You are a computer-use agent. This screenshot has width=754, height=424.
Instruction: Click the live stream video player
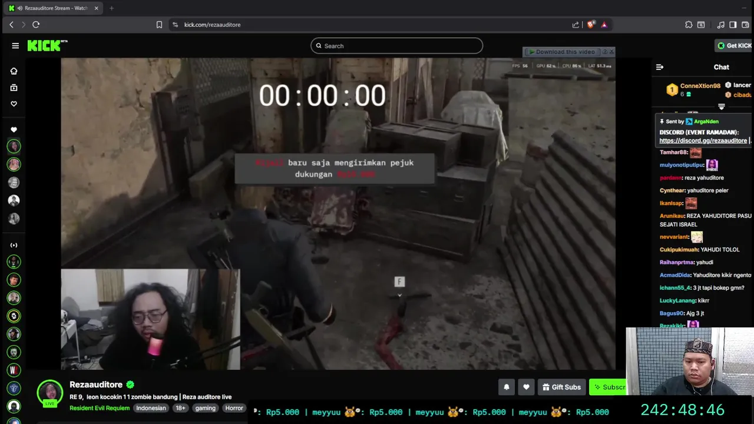[338, 213]
